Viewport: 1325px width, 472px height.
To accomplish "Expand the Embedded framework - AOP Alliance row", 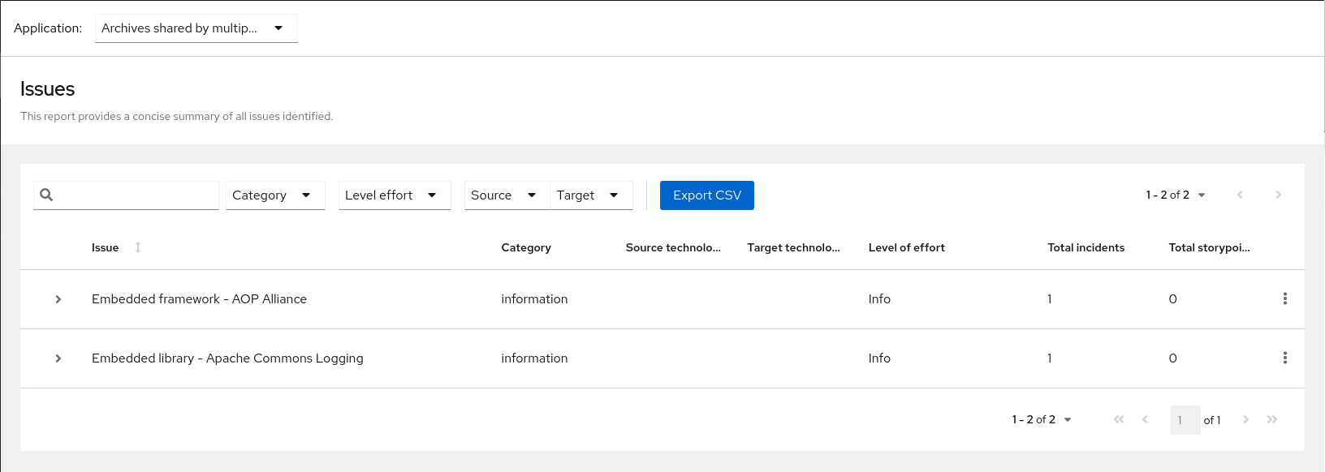I will [x=58, y=299].
